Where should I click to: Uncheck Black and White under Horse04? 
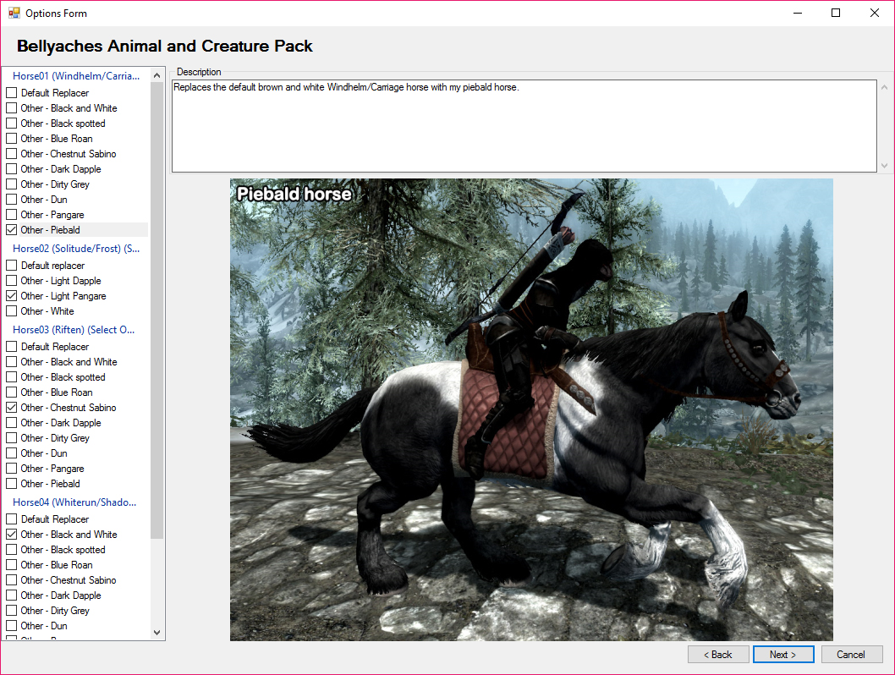[11, 535]
